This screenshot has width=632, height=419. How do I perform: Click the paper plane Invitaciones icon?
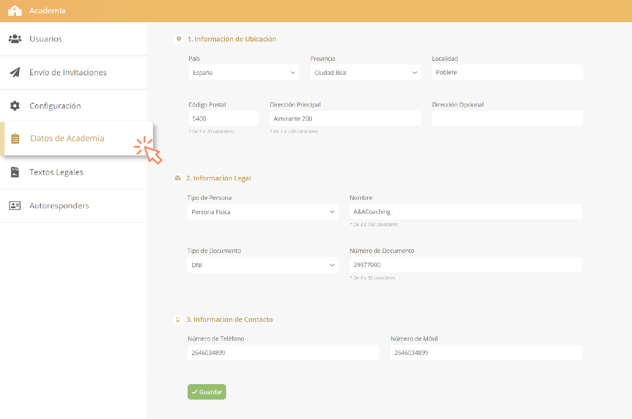tap(15, 73)
